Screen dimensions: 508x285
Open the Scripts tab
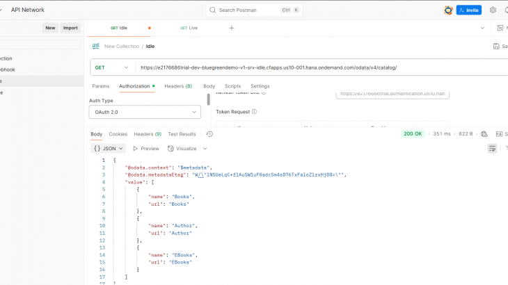[233, 86]
